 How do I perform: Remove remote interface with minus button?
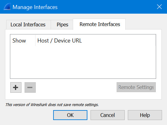(x=30, y=87)
